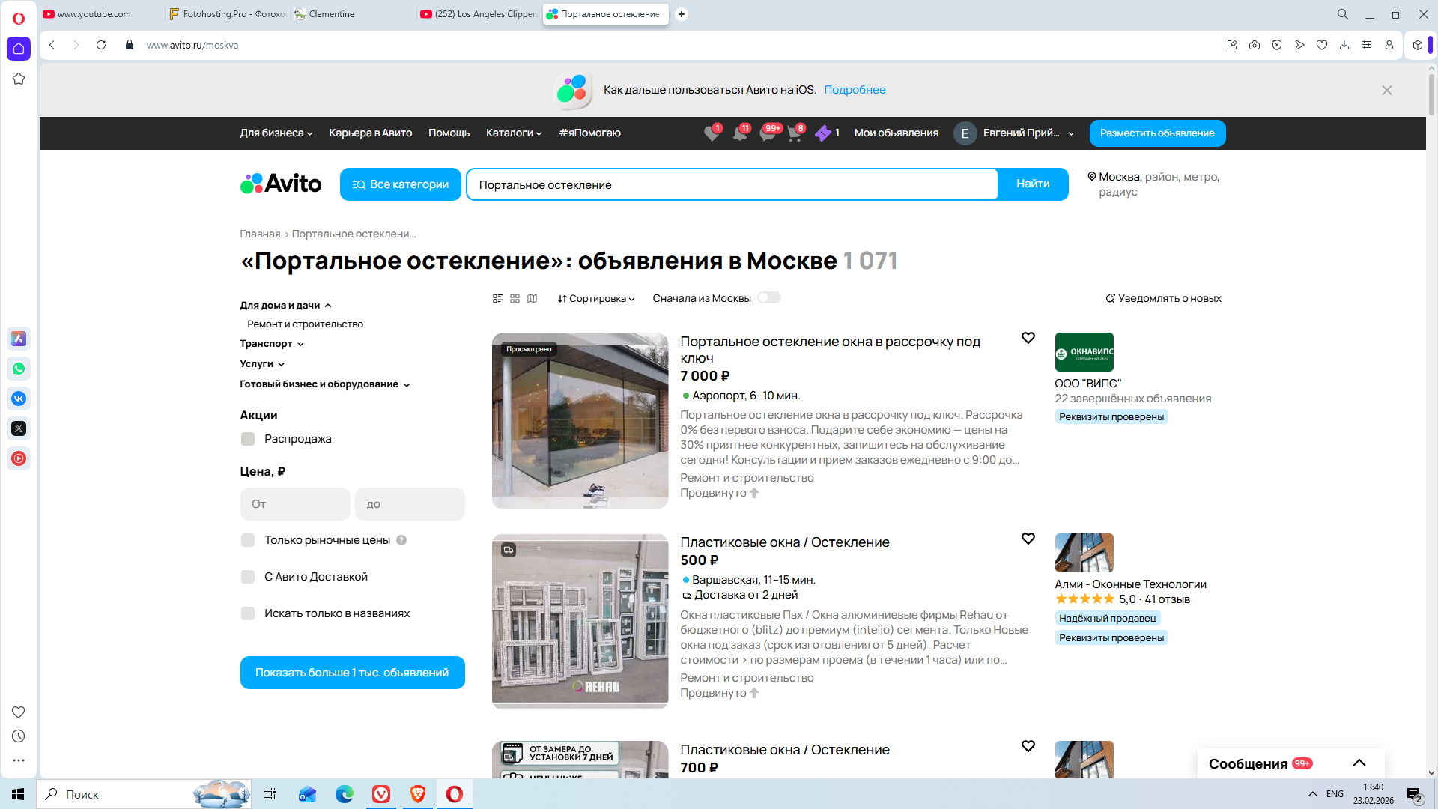Switch to grid view of listings
The image size is (1438, 809).
(515, 298)
